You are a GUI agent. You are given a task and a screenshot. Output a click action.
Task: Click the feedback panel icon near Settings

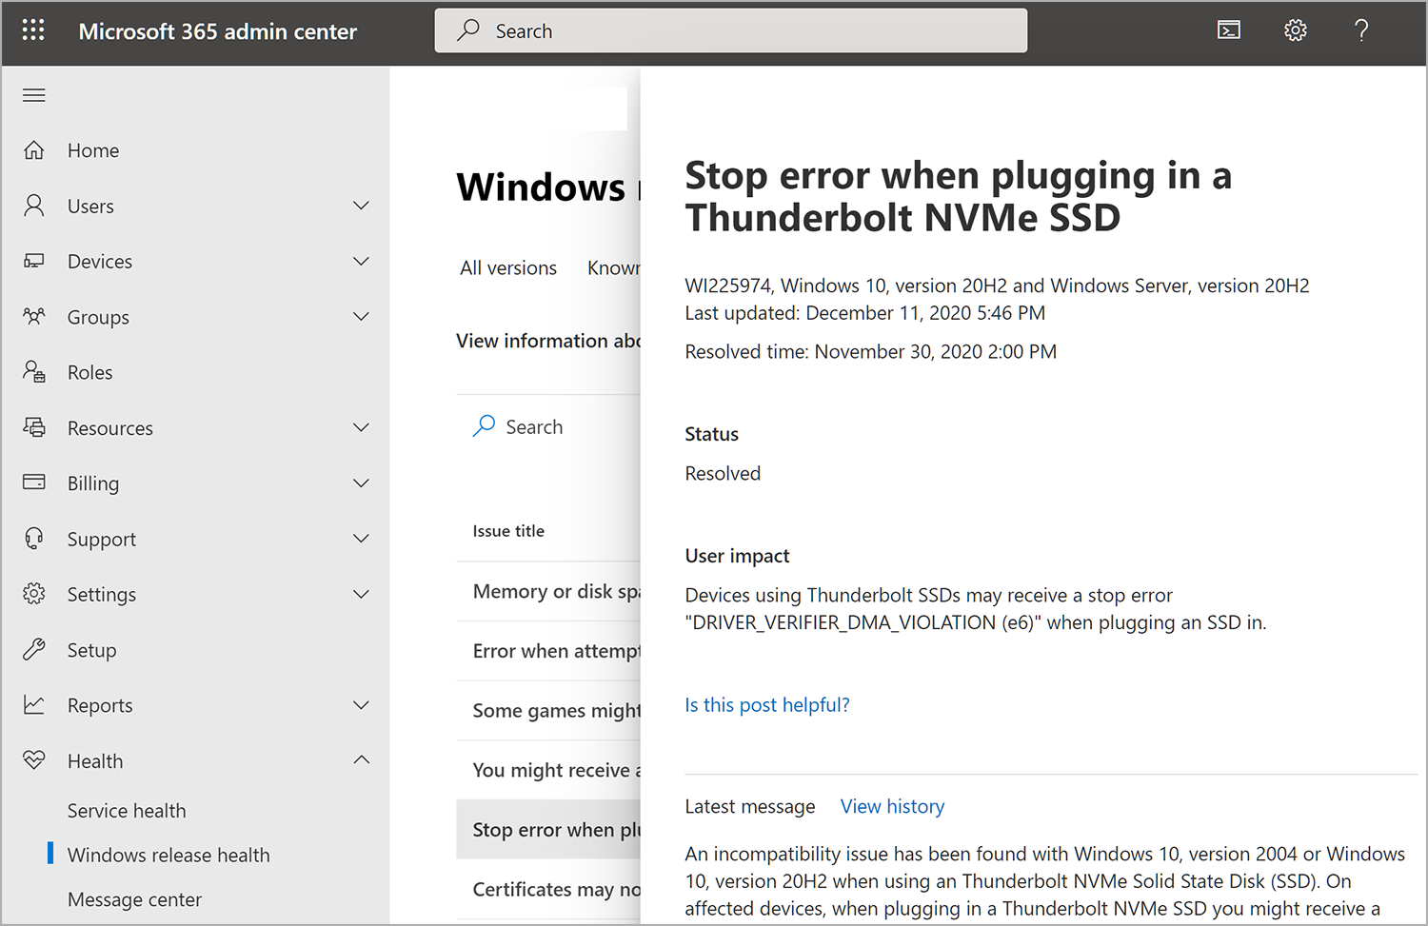click(1228, 30)
